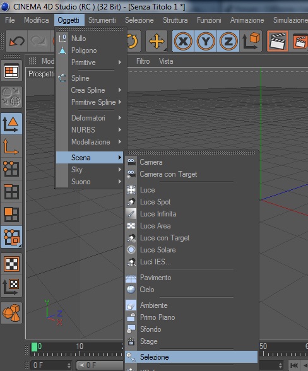
Task: Open the Modifica menu
Action: pyautogui.click(x=37, y=20)
